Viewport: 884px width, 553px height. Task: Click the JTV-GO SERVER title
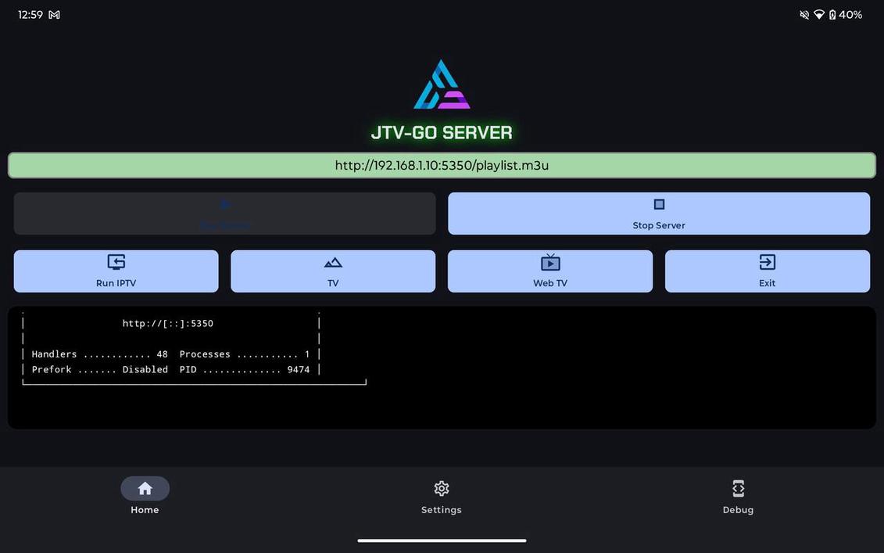click(x=442, y=133)
